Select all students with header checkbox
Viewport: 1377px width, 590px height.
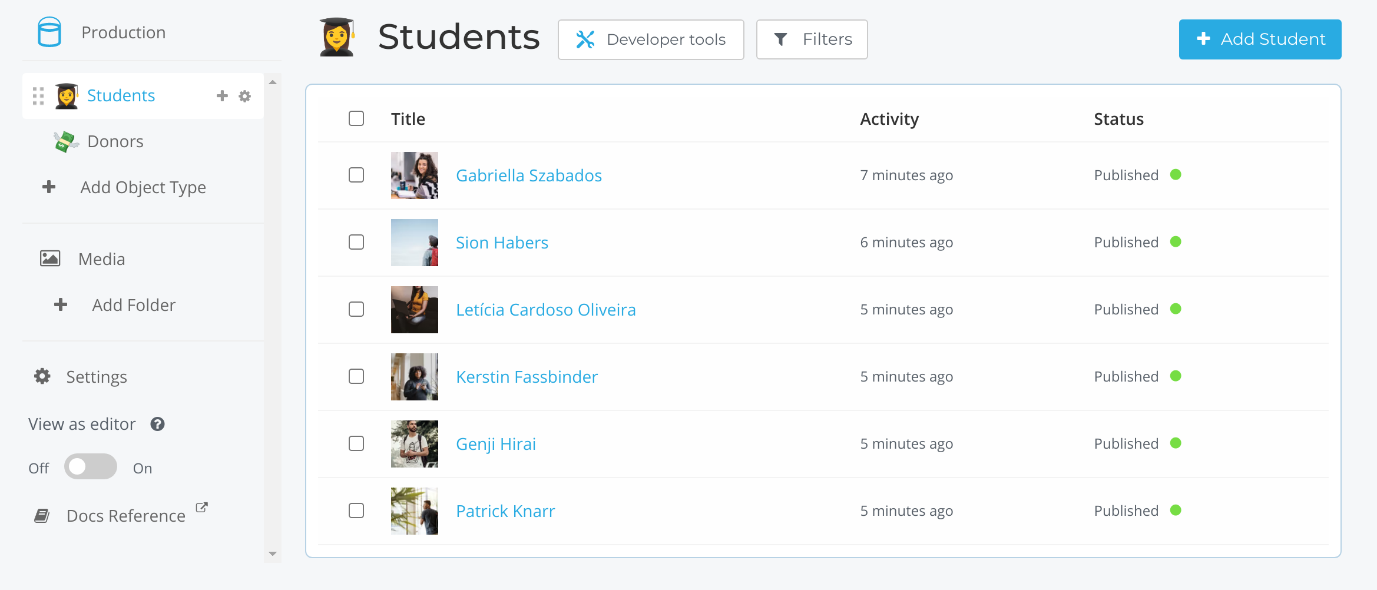[x=356, y=118]
